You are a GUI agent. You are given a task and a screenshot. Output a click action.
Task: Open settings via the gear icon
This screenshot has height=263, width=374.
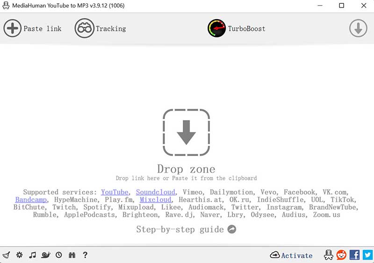(19, 255)
